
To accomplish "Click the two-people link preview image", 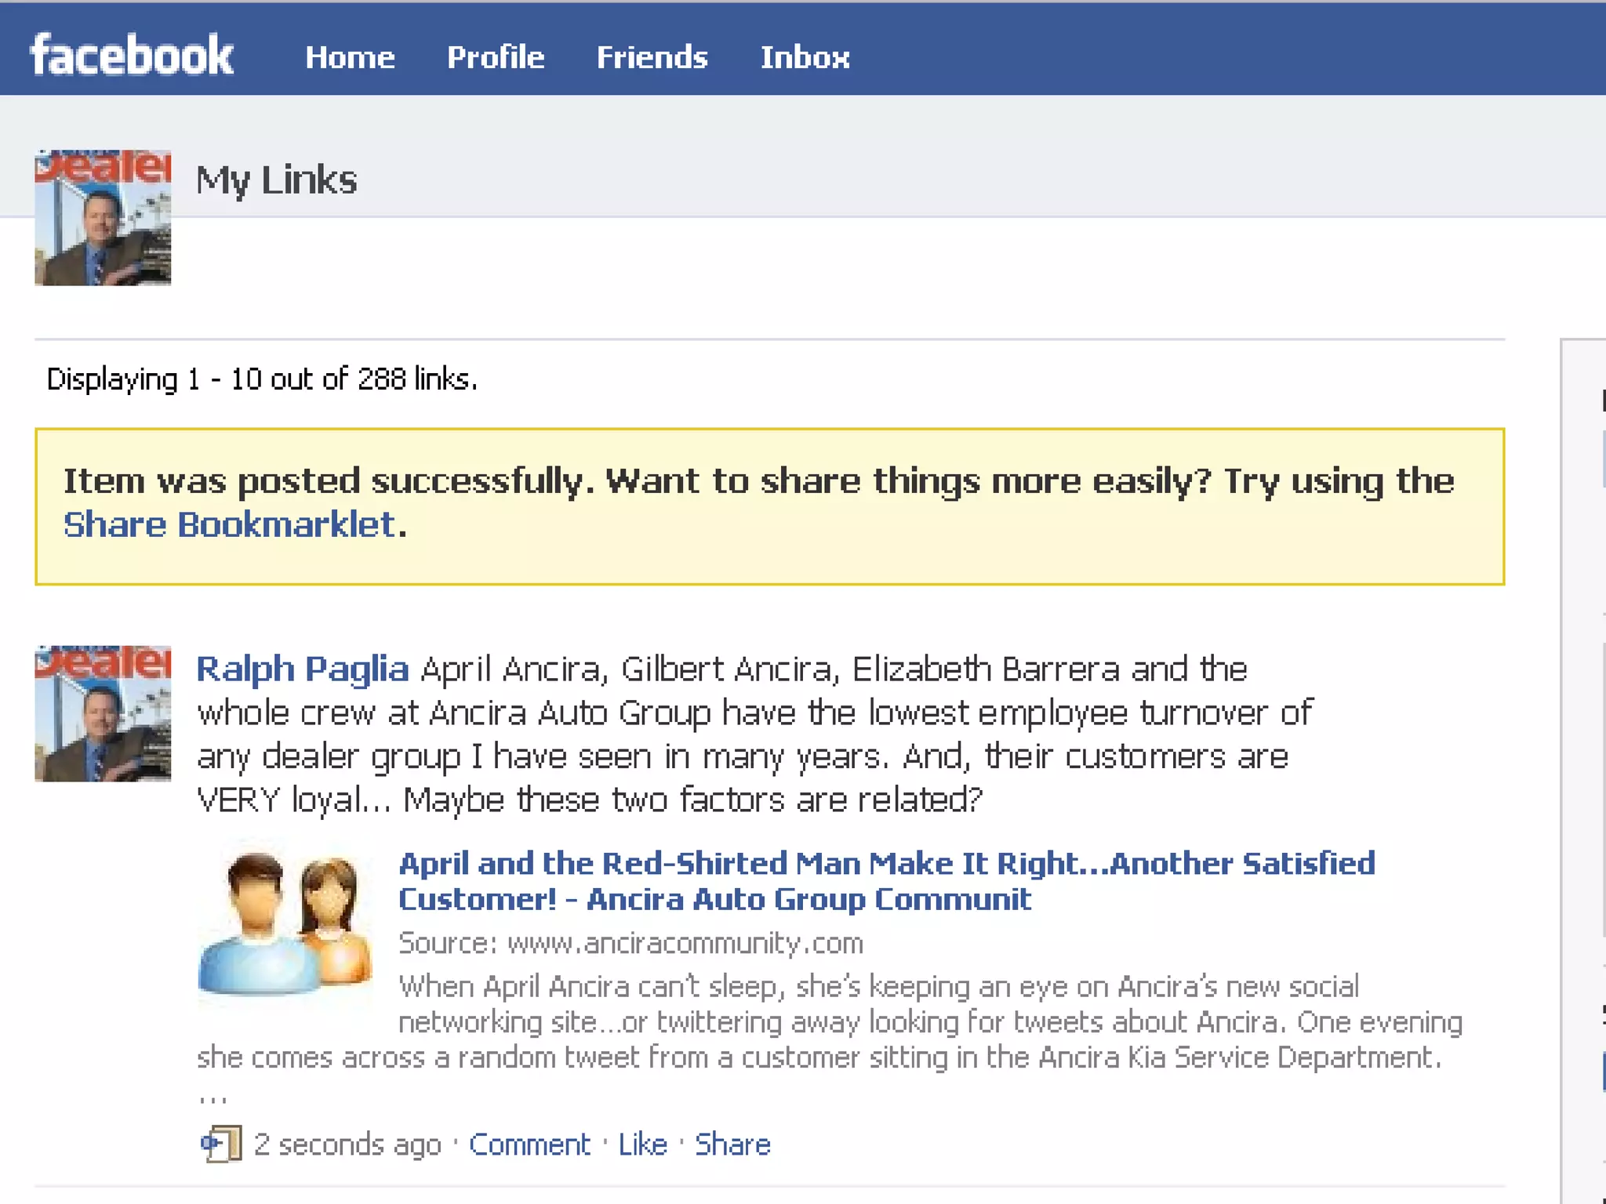I will point(286,921).
